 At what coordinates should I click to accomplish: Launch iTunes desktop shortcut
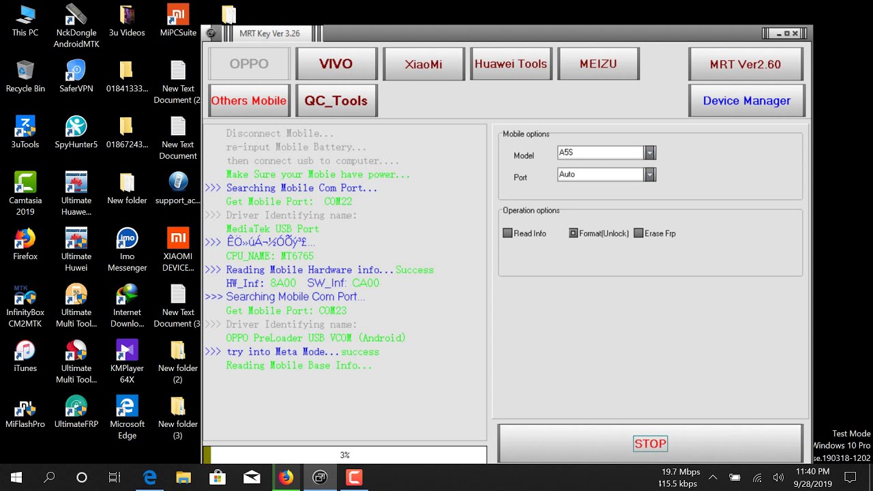pos(25,356)
